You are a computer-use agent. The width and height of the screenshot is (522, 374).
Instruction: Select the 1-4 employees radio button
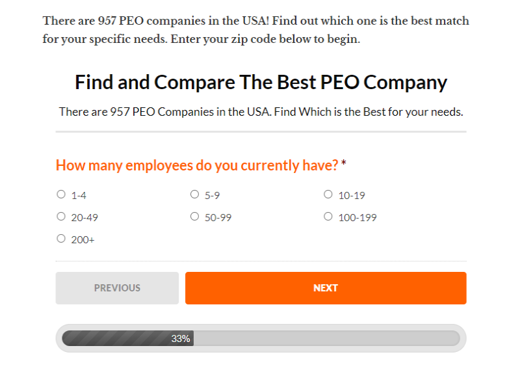pos(61,194)
